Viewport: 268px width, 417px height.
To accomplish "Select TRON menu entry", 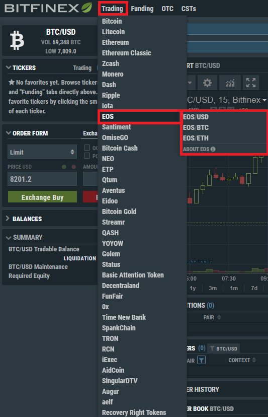I will [x=110, y=338].
